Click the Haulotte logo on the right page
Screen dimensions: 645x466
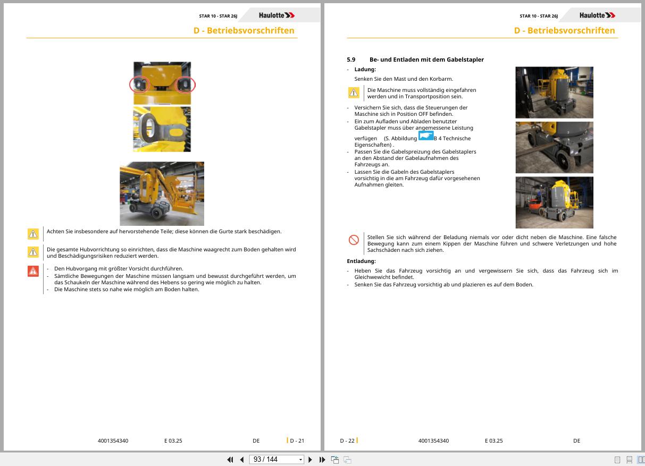pos(597,15)
